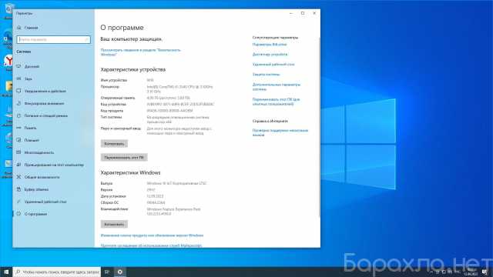Open Уведомления и действия icon

[18, 91]
